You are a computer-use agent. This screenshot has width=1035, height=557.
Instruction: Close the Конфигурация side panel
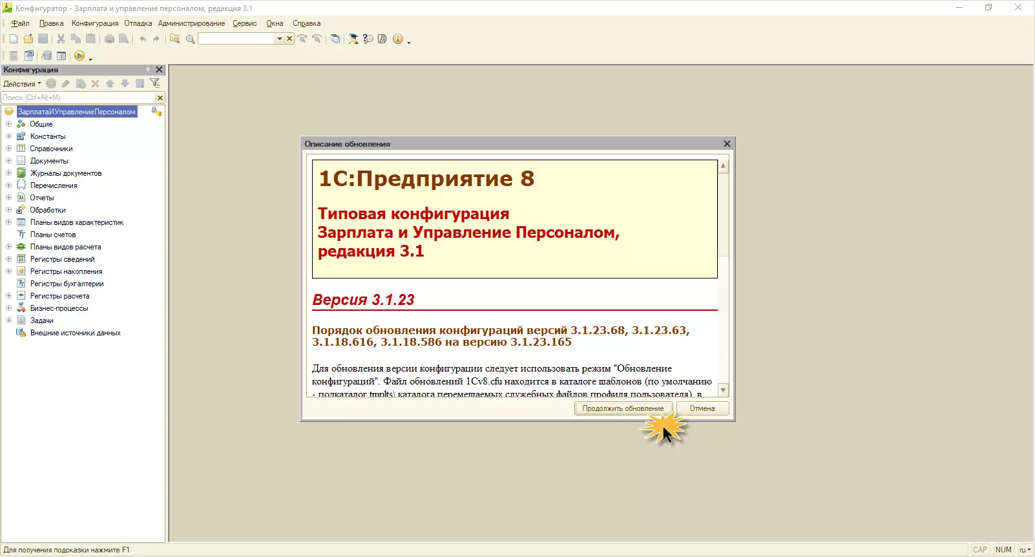(160, 70)
